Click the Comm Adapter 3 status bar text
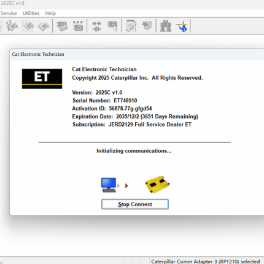Viewport: 264px width, 264px height. pyautogui.click(x=206, y=262)
